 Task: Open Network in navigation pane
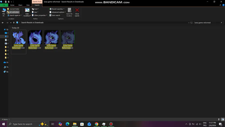(x=6, y=72)
